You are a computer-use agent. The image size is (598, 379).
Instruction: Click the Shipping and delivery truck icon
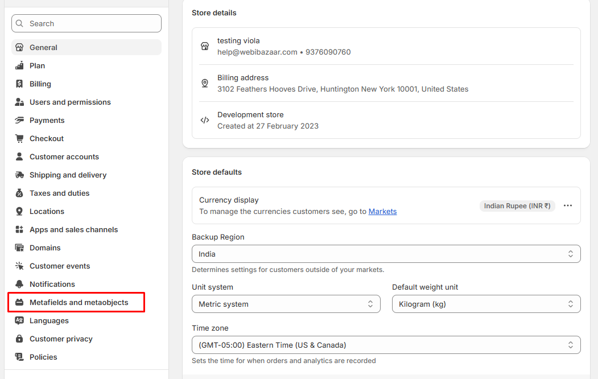tap(19, 175)
